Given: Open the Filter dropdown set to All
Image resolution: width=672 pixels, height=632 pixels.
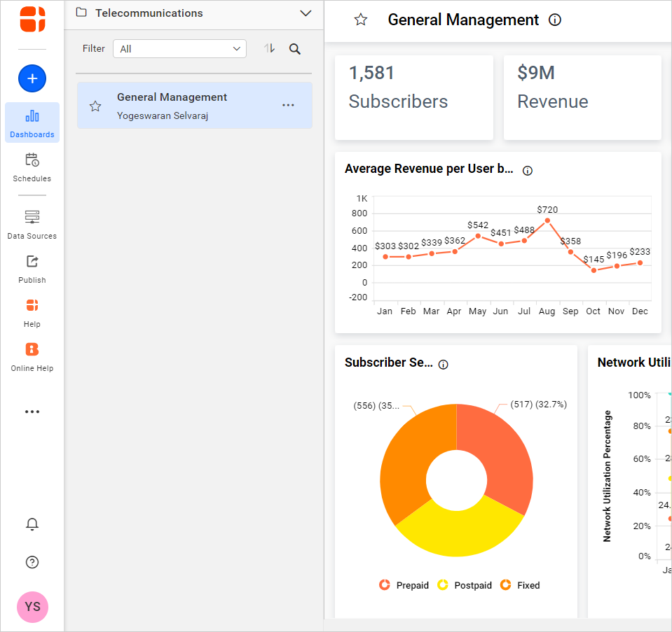Looking at the screenshot, I should pyautogui.click(x=179, y=48).
